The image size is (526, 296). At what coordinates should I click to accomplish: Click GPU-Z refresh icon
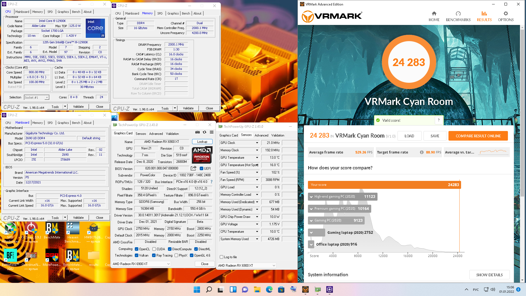(204, 132)
